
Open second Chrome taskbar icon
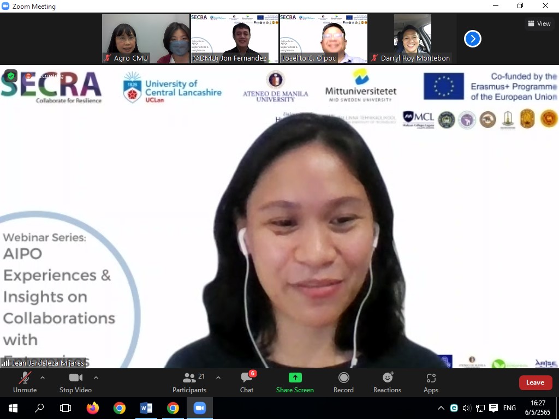173,408
